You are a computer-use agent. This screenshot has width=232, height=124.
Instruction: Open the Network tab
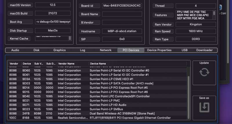[x=106, y=50]
